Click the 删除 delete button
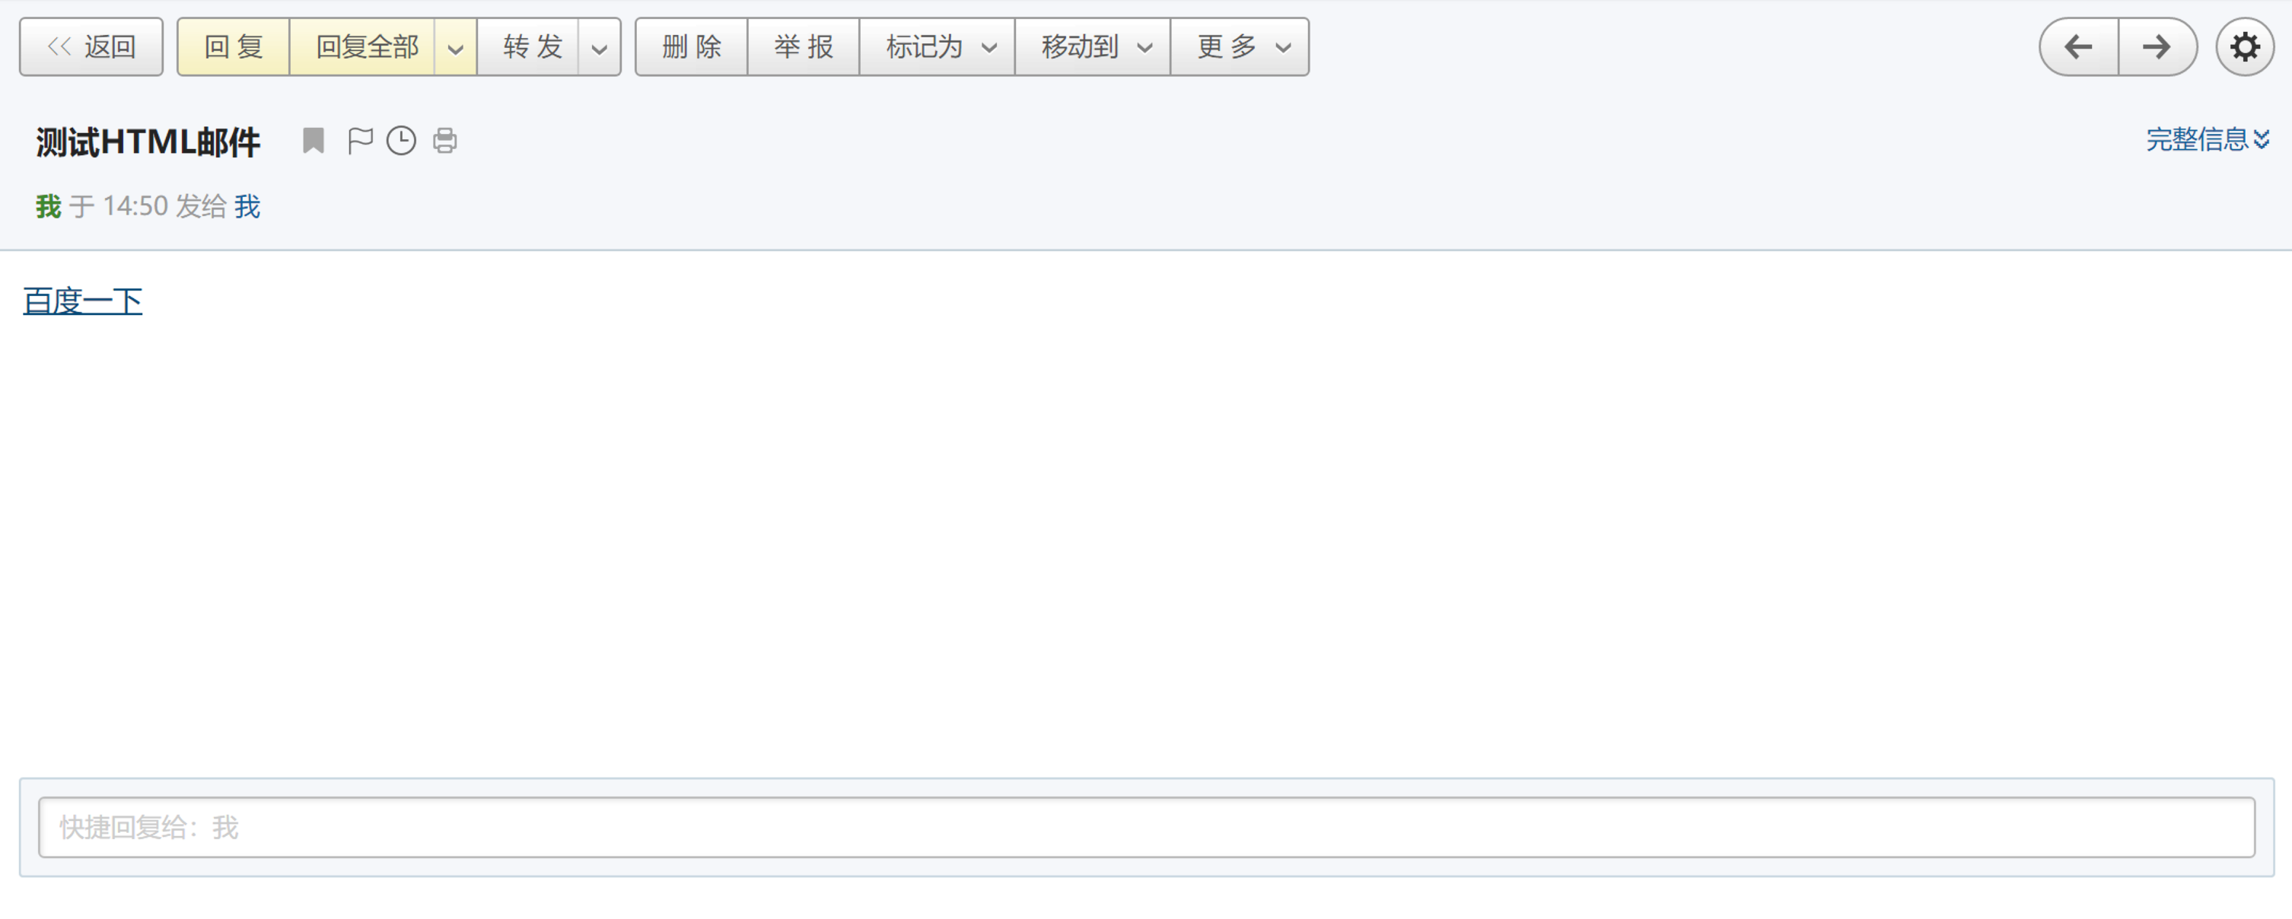 pos(692,47)
